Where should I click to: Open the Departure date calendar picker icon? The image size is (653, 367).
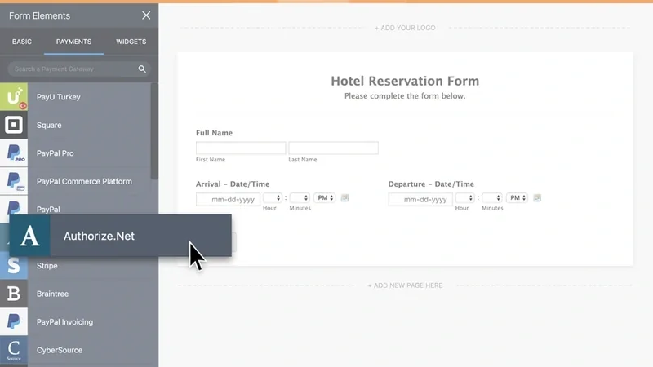point(537,198)
